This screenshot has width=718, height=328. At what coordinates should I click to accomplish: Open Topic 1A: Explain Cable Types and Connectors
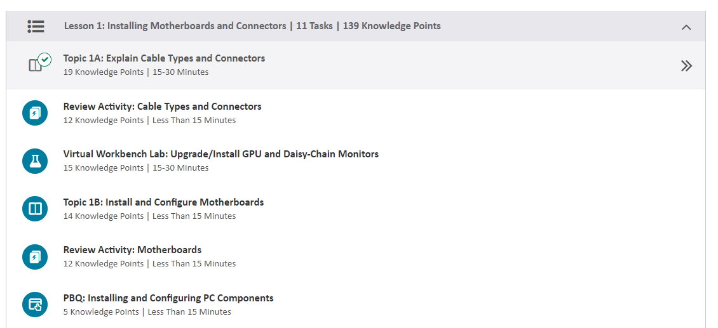(164, 58)
